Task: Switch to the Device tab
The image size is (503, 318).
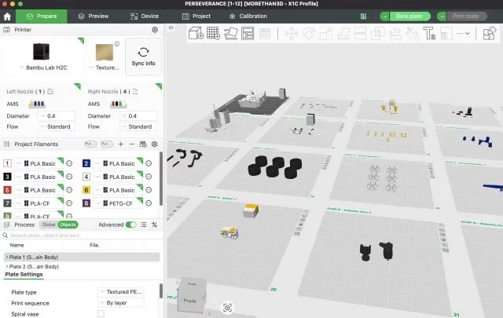Action: [145, 16]
